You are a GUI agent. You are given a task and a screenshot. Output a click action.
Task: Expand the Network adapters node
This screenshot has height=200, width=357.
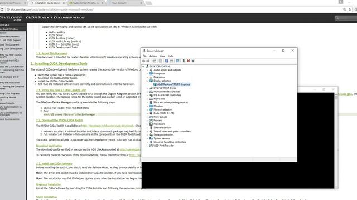pyautogui.click(x=147, y=110)
